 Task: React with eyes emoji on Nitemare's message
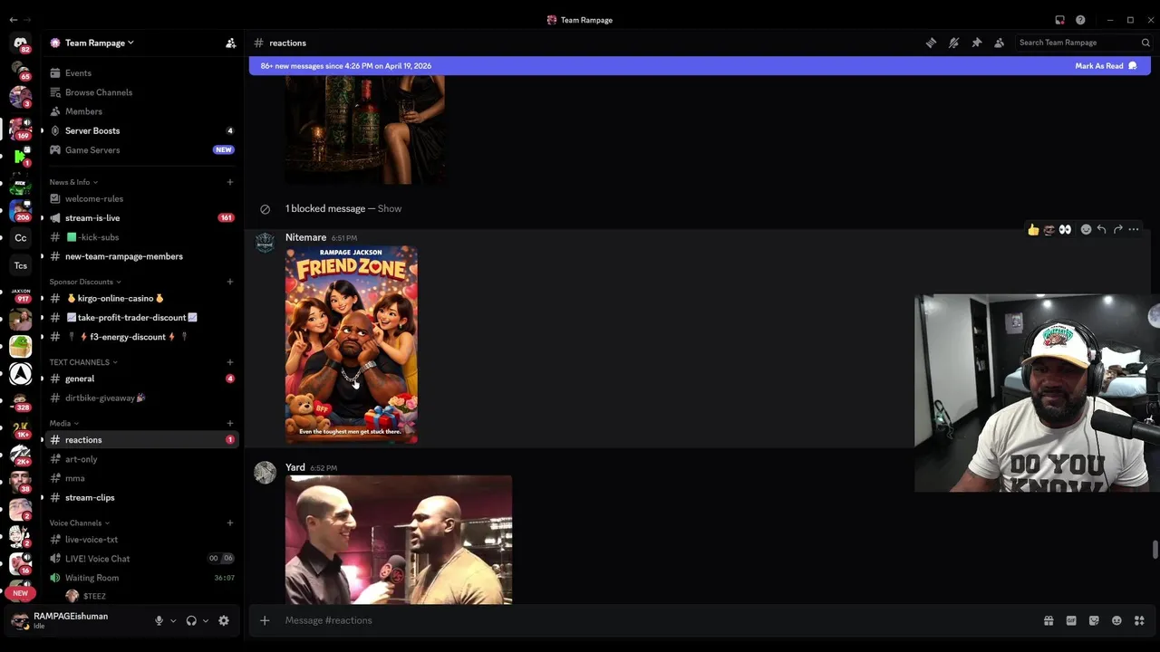(1065, 230)
